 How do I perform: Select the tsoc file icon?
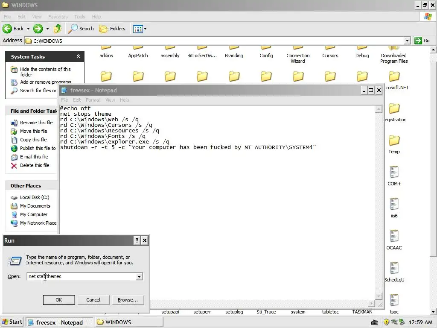pos(394,300)
